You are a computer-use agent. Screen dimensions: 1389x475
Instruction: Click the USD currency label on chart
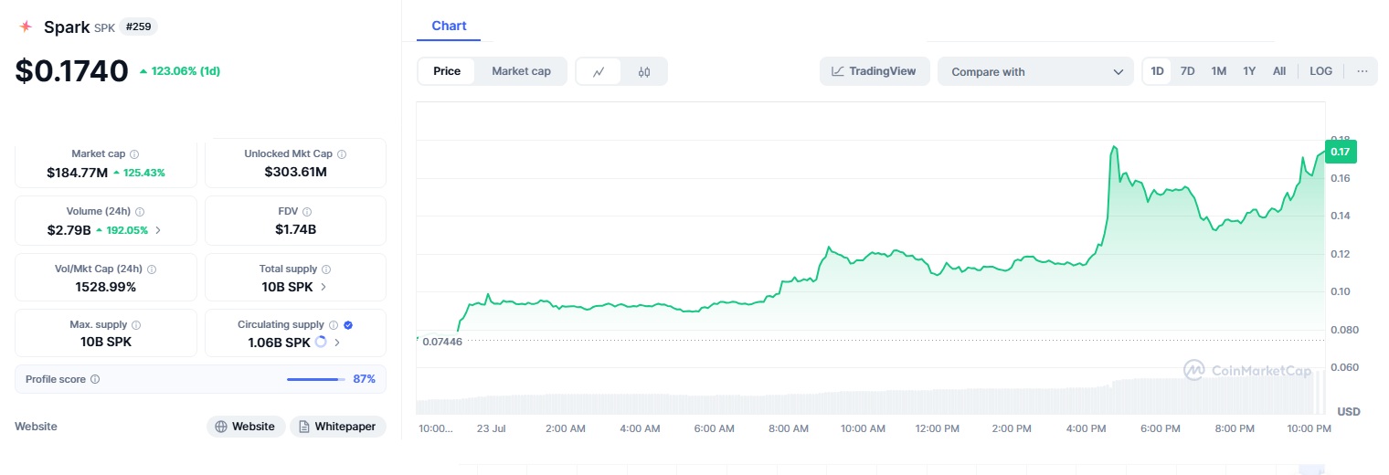click(x=1349, y=412)
